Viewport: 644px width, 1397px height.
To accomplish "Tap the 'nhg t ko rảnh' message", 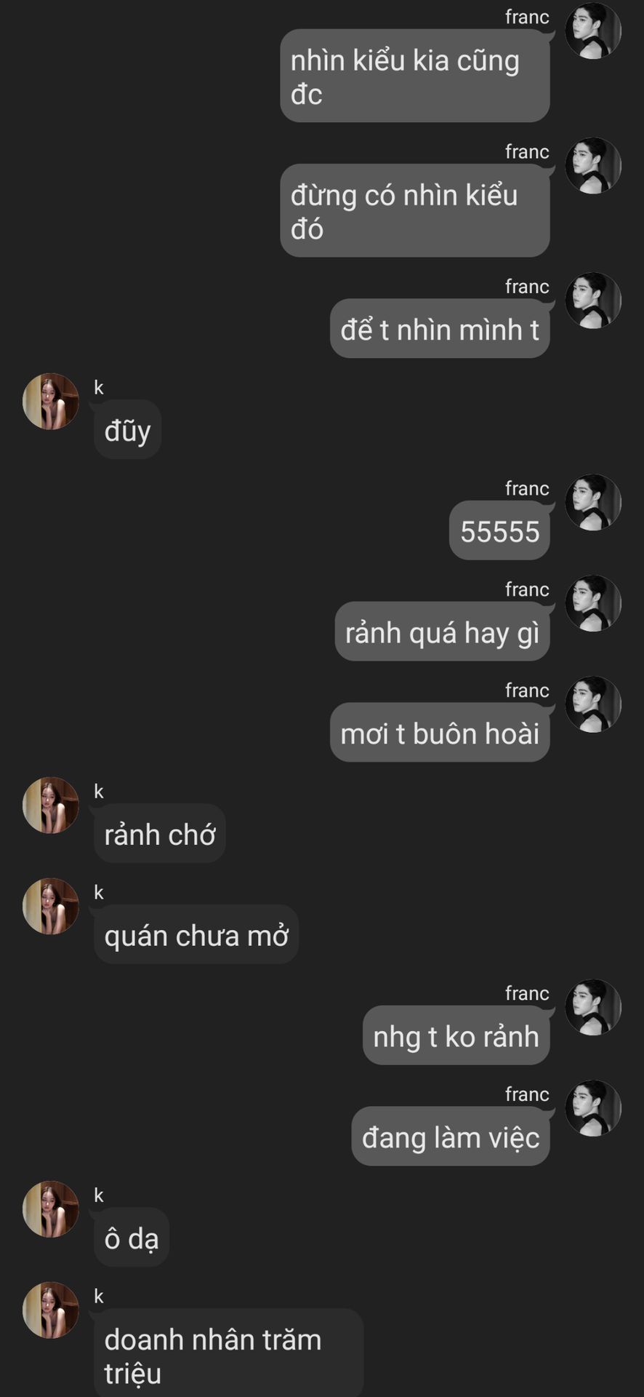I will click(456, 1035).
